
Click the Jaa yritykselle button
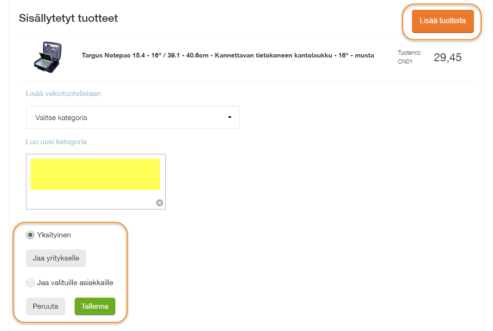pyautogui.click(x=56, y=258)
